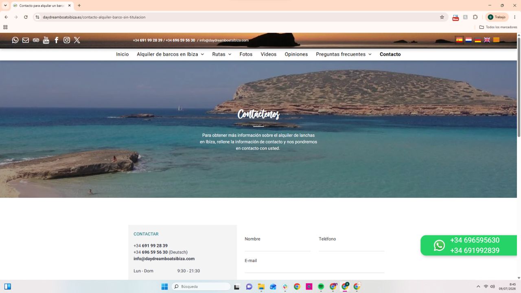This screenshot has height=293, width=521.
Task: Open the red 'New' browser extension
Action: point(455,17)
